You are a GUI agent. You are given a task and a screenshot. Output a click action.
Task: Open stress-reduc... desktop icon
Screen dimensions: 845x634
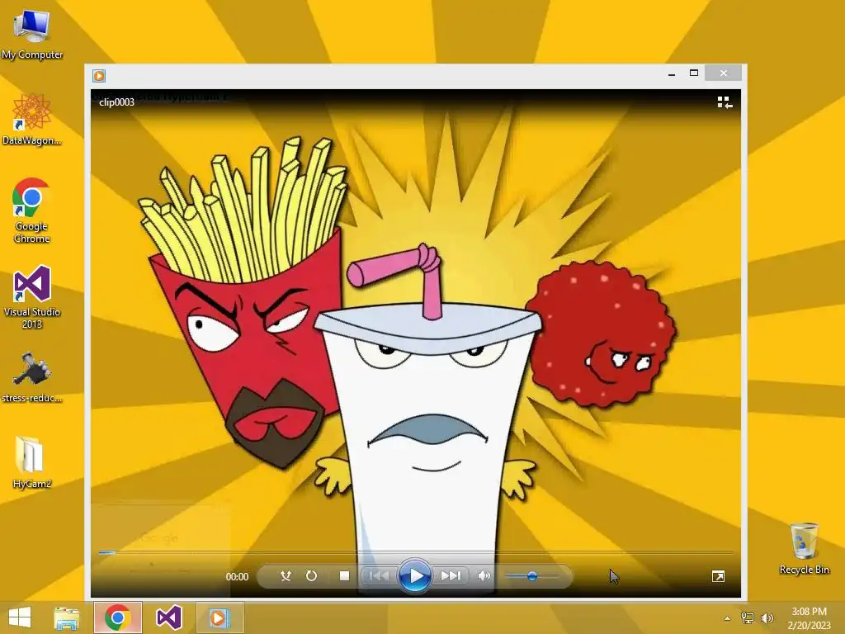click(32, 377)
